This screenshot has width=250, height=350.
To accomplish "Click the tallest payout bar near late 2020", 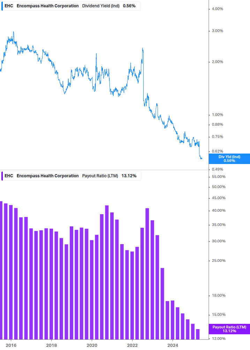I will [x=107, y=272].
